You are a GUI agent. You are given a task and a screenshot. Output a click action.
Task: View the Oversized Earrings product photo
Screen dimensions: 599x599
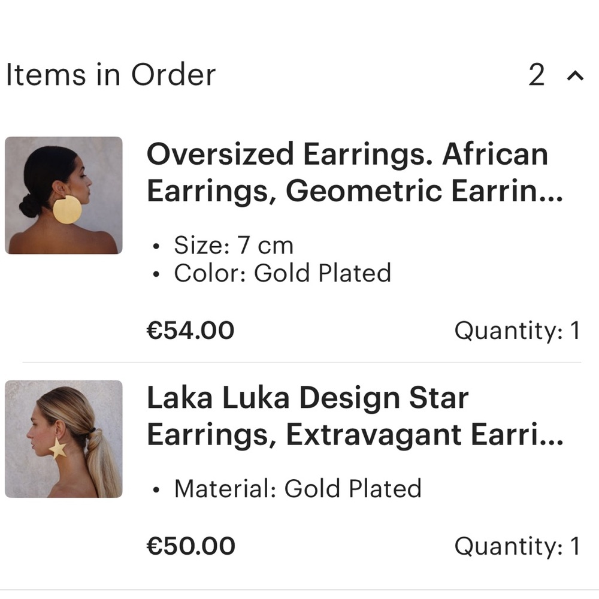pyautogui.click(x=63, y=196)
